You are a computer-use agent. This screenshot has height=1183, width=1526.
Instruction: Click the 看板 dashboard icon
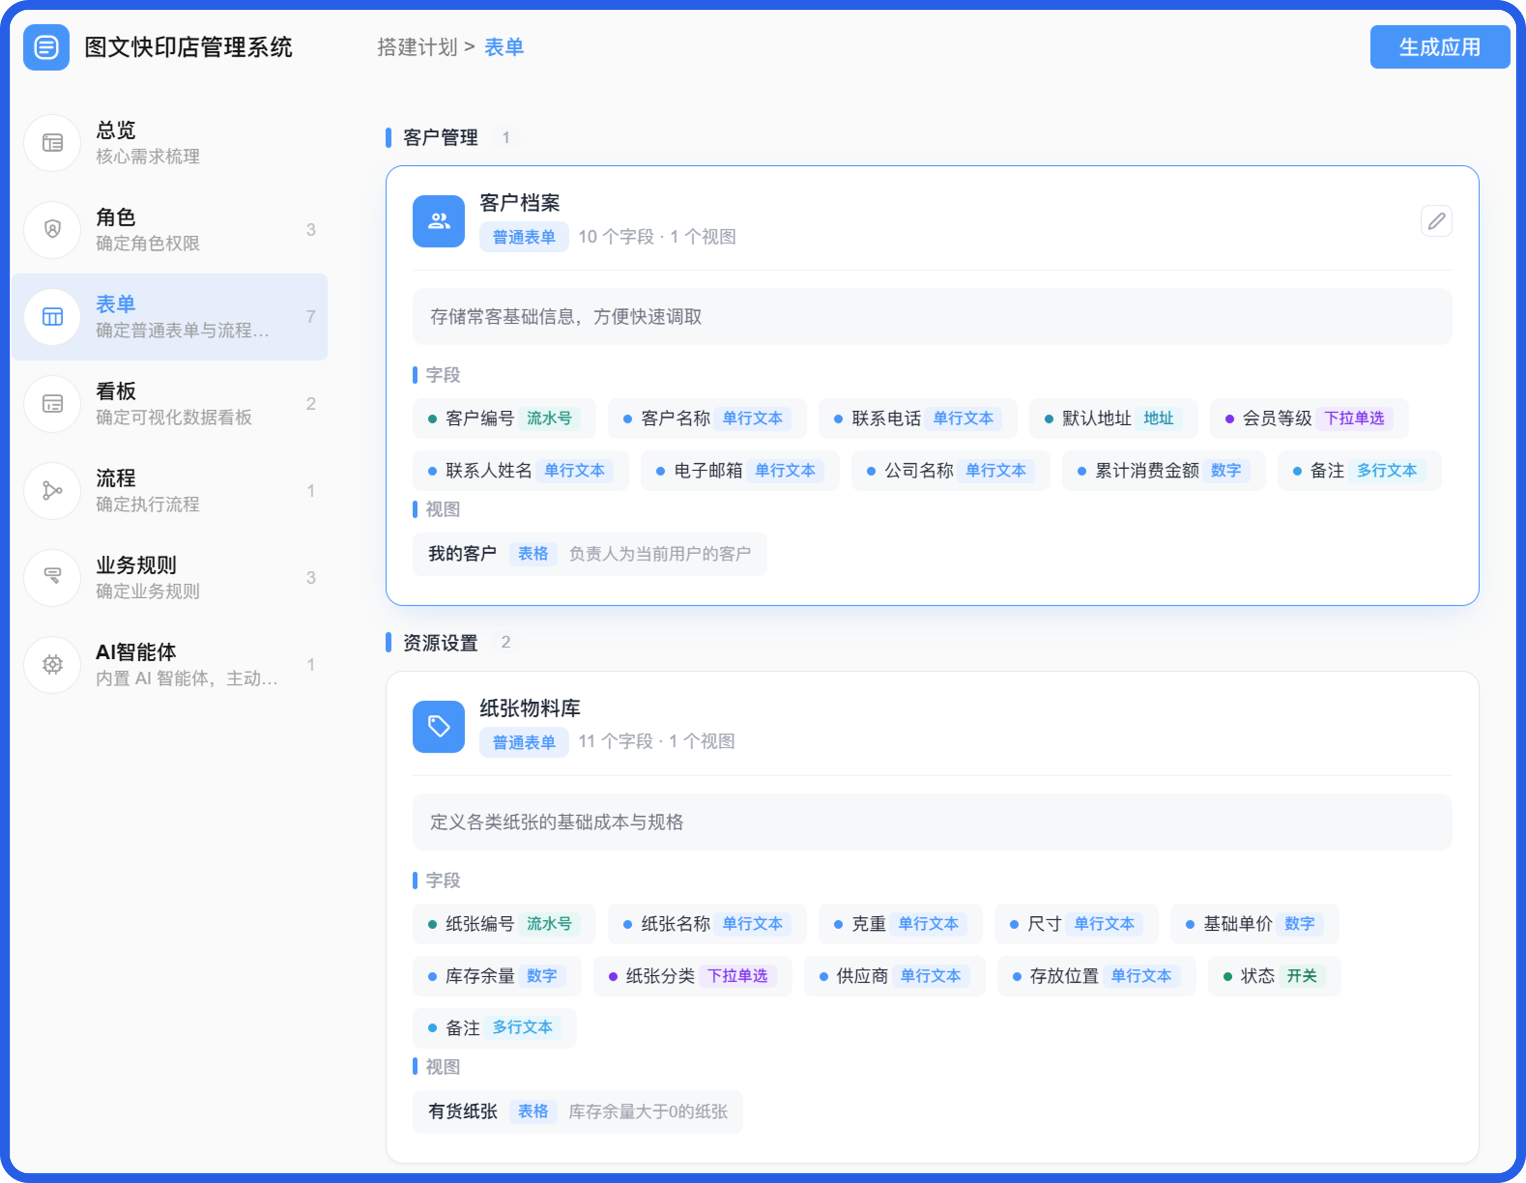52,403
